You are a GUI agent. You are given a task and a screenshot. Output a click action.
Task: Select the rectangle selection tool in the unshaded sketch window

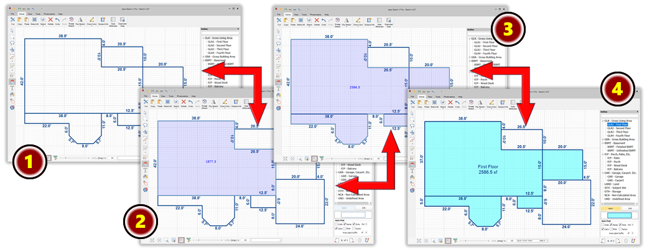tap(12, 37)
